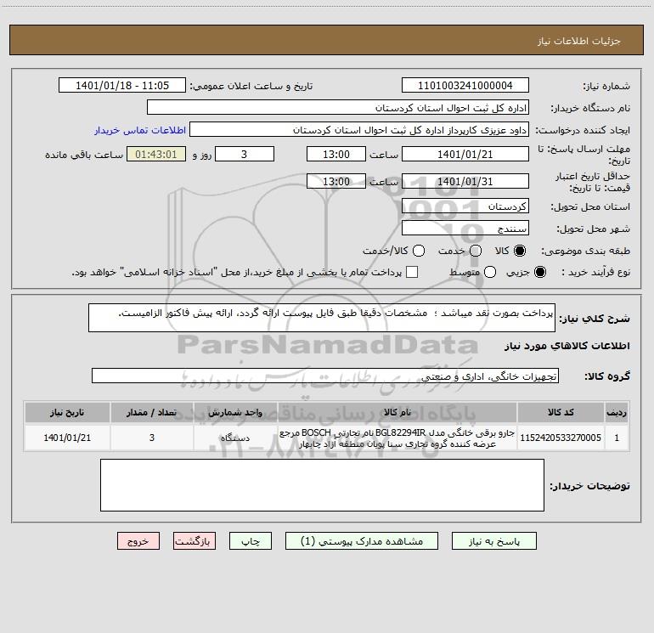This screenshot has width=654, height=633.
Task: Select the کالا radio button
Action: pos(520,251)
